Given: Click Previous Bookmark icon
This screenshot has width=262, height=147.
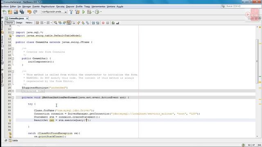Looking at the screenshot, I should pos(79,23).
